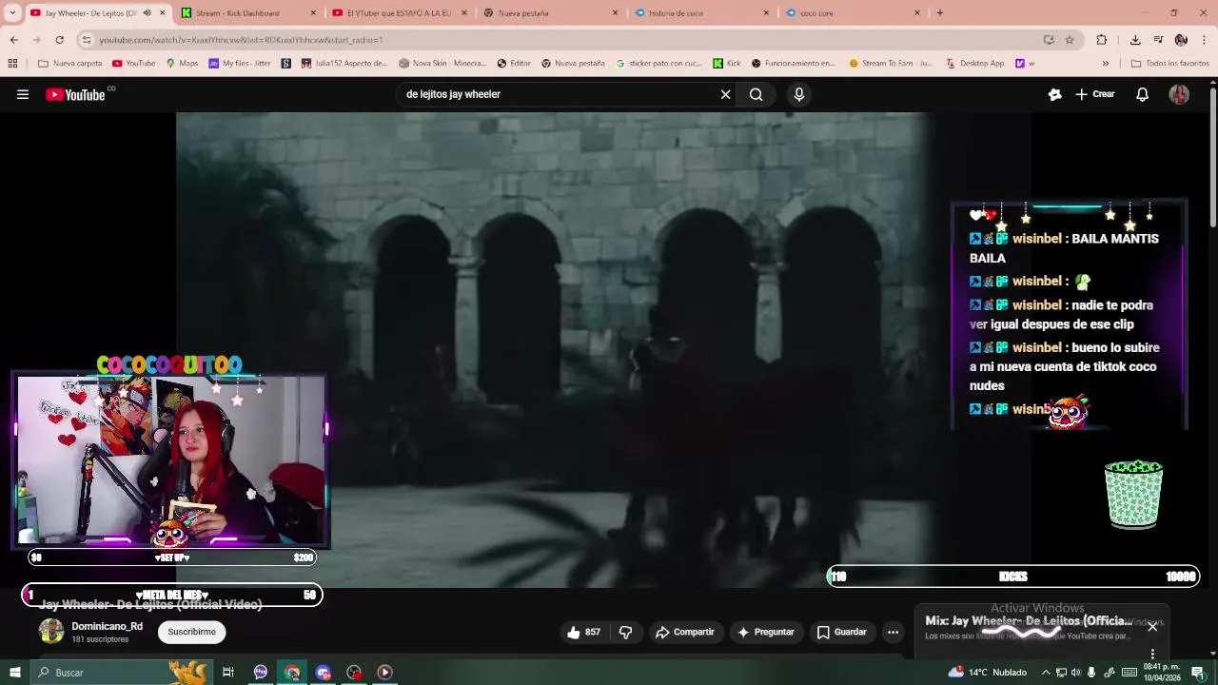The image size is (1218, 685).
Task: Open the Windows Start menu
Action: point(14,673)
